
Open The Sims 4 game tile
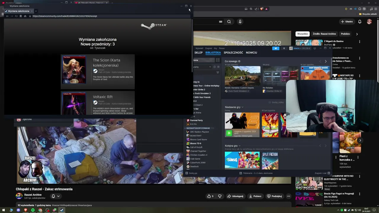pyautogui.click(x=242, y=160)
